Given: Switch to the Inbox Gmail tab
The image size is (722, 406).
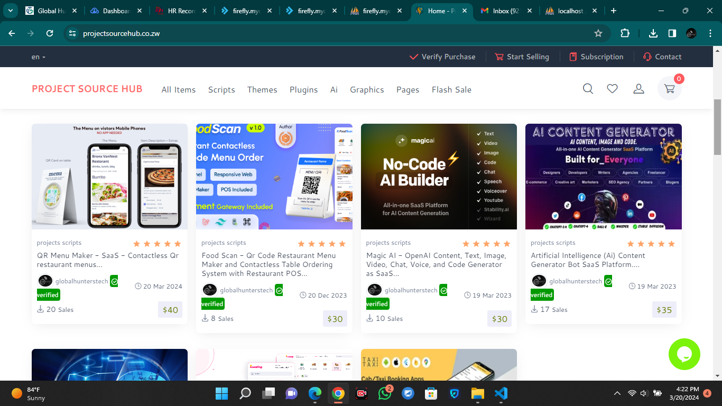Looking at the screenshot, I should pos(505,11).
